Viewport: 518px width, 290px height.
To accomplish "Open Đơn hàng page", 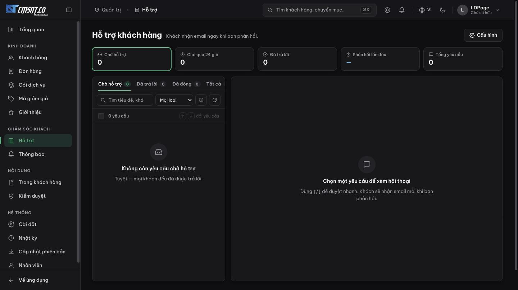I will (x=38, y=71).
